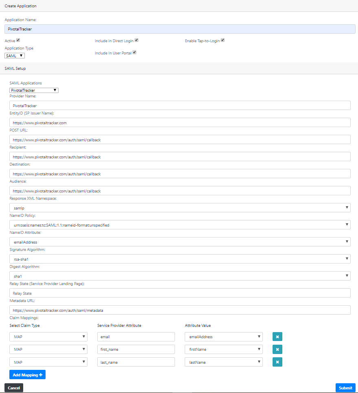This screenshot has width=358, height=393.
Task: Open firstName attribute value dropdown
Action: tap(224, 349)
